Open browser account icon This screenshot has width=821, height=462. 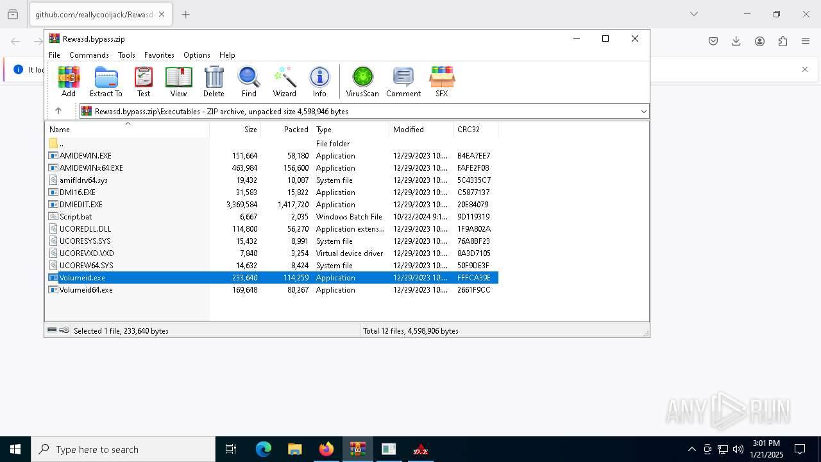click(759, 41)
